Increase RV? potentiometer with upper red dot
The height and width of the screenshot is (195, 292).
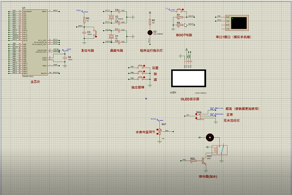tap(157, 130)
